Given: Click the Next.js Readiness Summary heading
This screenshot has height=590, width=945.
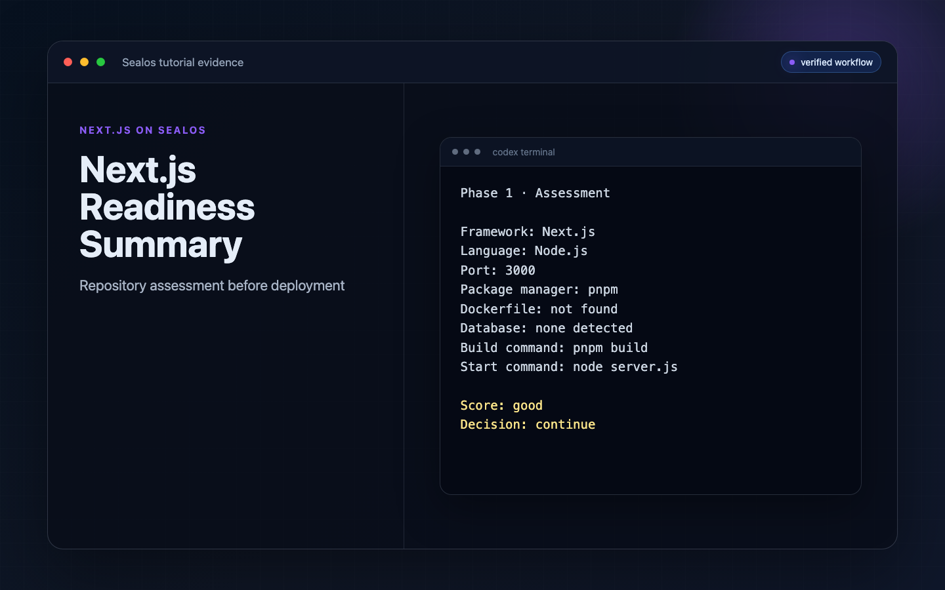Looking at the screenshot, I should point(167,207).
